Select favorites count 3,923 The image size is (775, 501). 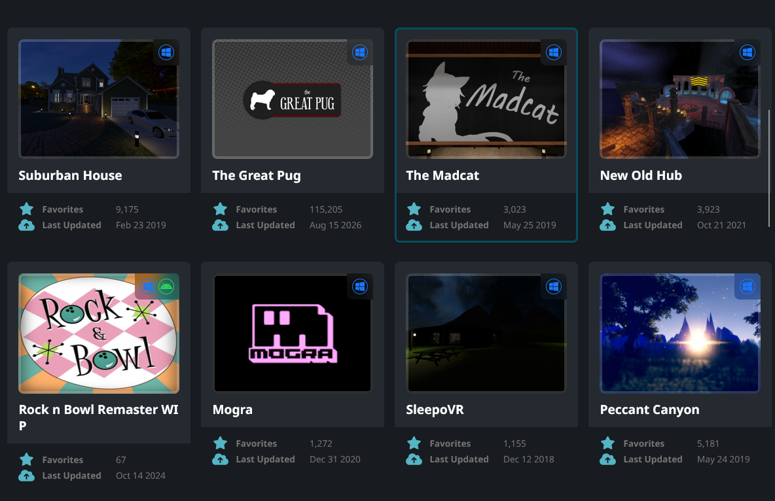click(708, 209)
